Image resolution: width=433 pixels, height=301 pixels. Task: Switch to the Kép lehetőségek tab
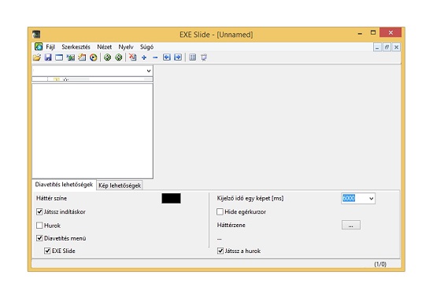point(120,185)
